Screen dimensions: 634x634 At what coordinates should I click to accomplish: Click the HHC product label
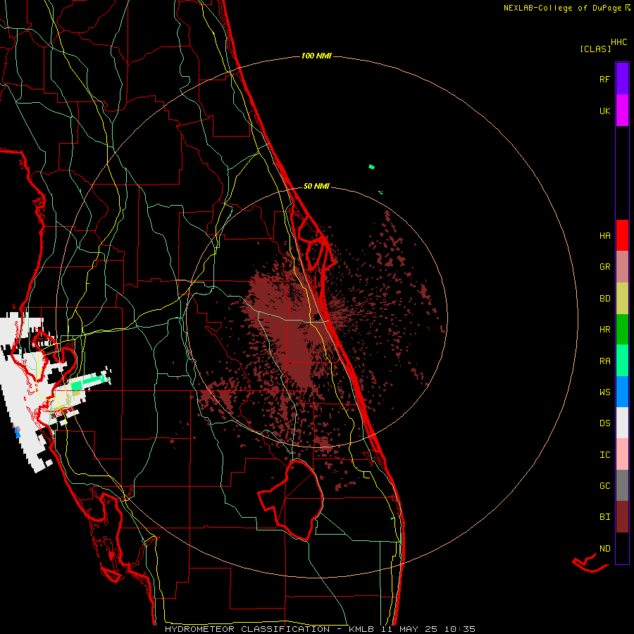click(x=619, y=42)
